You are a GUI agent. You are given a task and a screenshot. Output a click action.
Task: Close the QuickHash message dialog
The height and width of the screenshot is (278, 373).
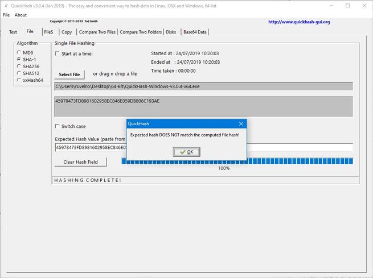point(241,124)
